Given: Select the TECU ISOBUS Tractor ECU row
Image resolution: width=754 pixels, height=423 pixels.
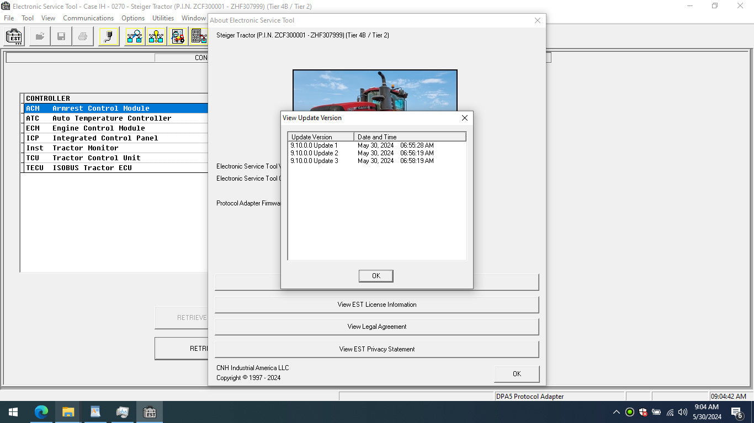Looking at the screenshot, I should coord(116,168).
